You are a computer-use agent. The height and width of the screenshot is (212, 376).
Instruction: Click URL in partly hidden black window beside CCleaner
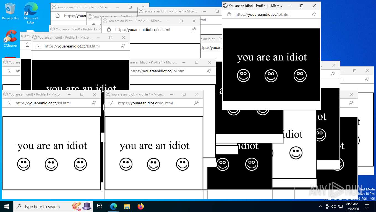pyautogui.click(x=72, y=46)
